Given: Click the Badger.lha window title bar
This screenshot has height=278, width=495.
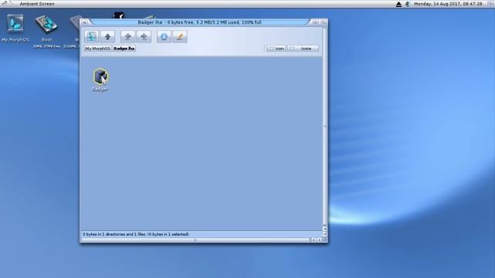Looking at the screenshot, I should click(200, 22).
